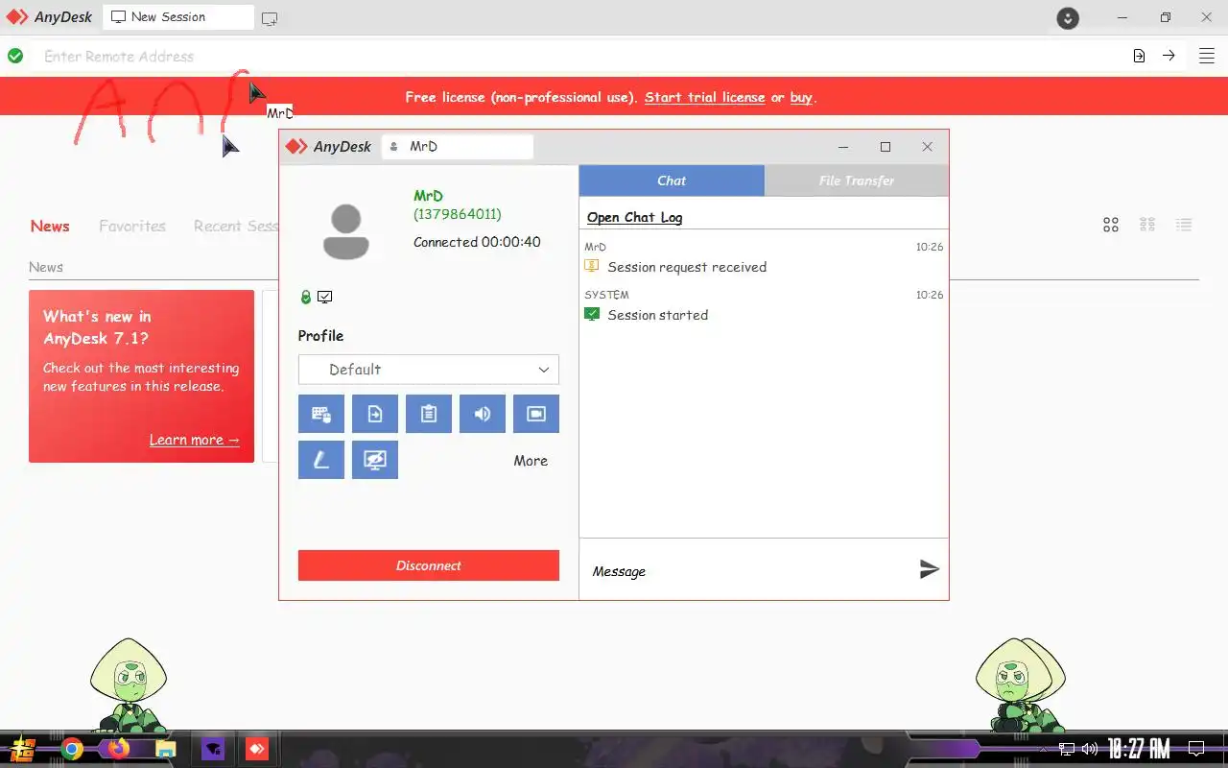Switch to the Chat tab

click(672, 180)
